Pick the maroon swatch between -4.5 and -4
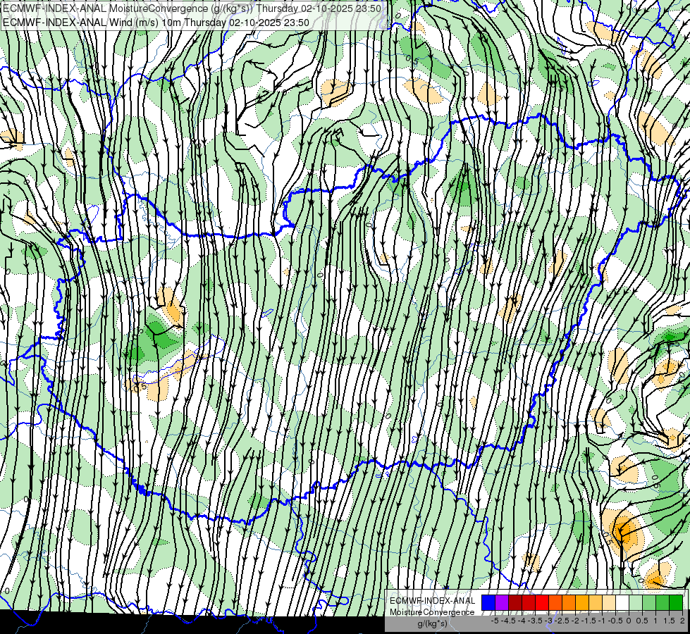Viewport: 690px width, 634px height. coord(515,603)
